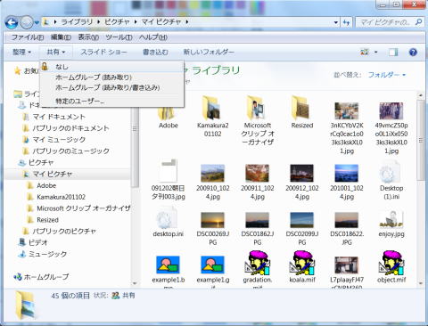The image size is (428, 326).
Task: Select 特定のユーザー... menu entry
Action: [x=111, y=101]
